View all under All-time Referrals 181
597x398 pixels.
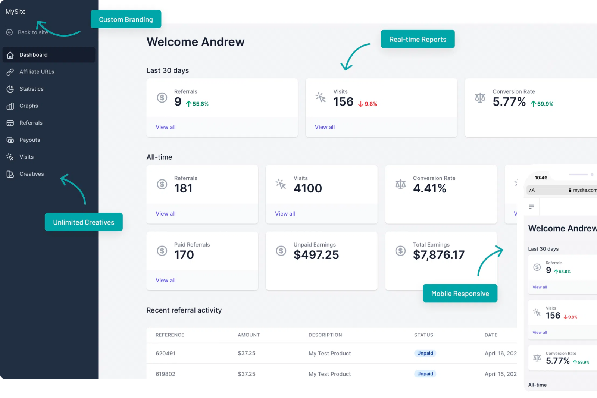[166, 214]
